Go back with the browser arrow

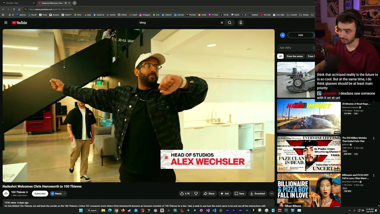pyautogui.click(x=3, y=9)
